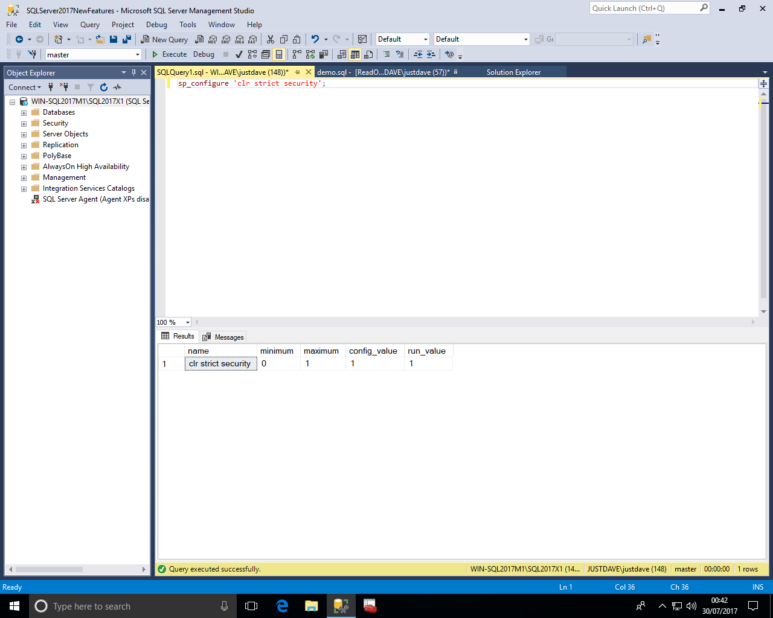Image resolution: width=773 pixels, height=618 pixels.
Task: Switch to the Messages tab
Action: point(223,337)
